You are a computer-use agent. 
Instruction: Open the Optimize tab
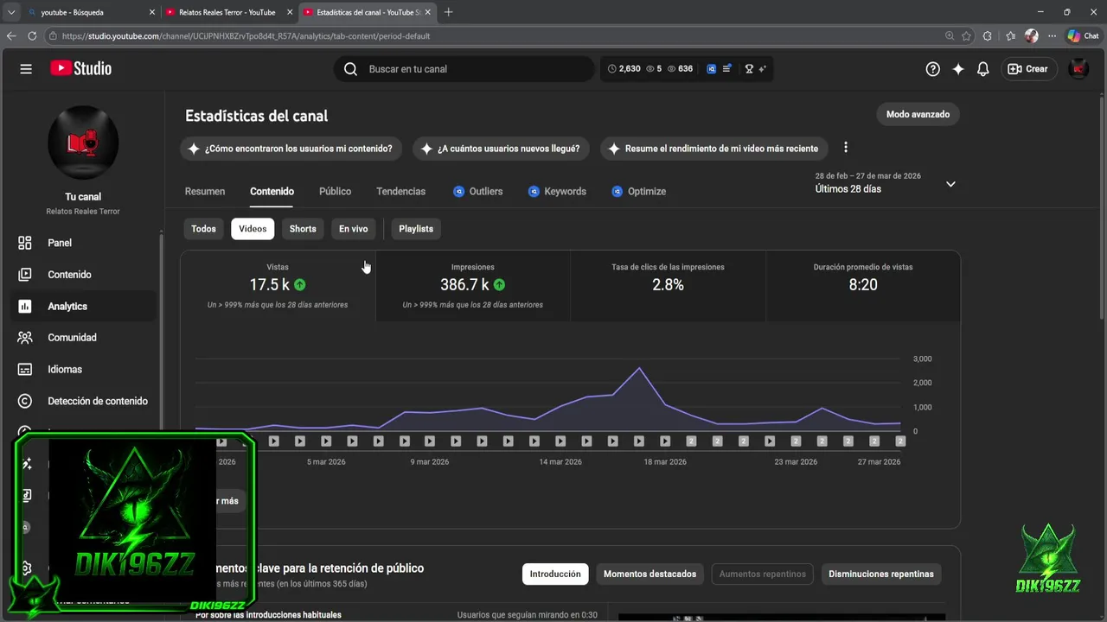click(x=638, y=192)
